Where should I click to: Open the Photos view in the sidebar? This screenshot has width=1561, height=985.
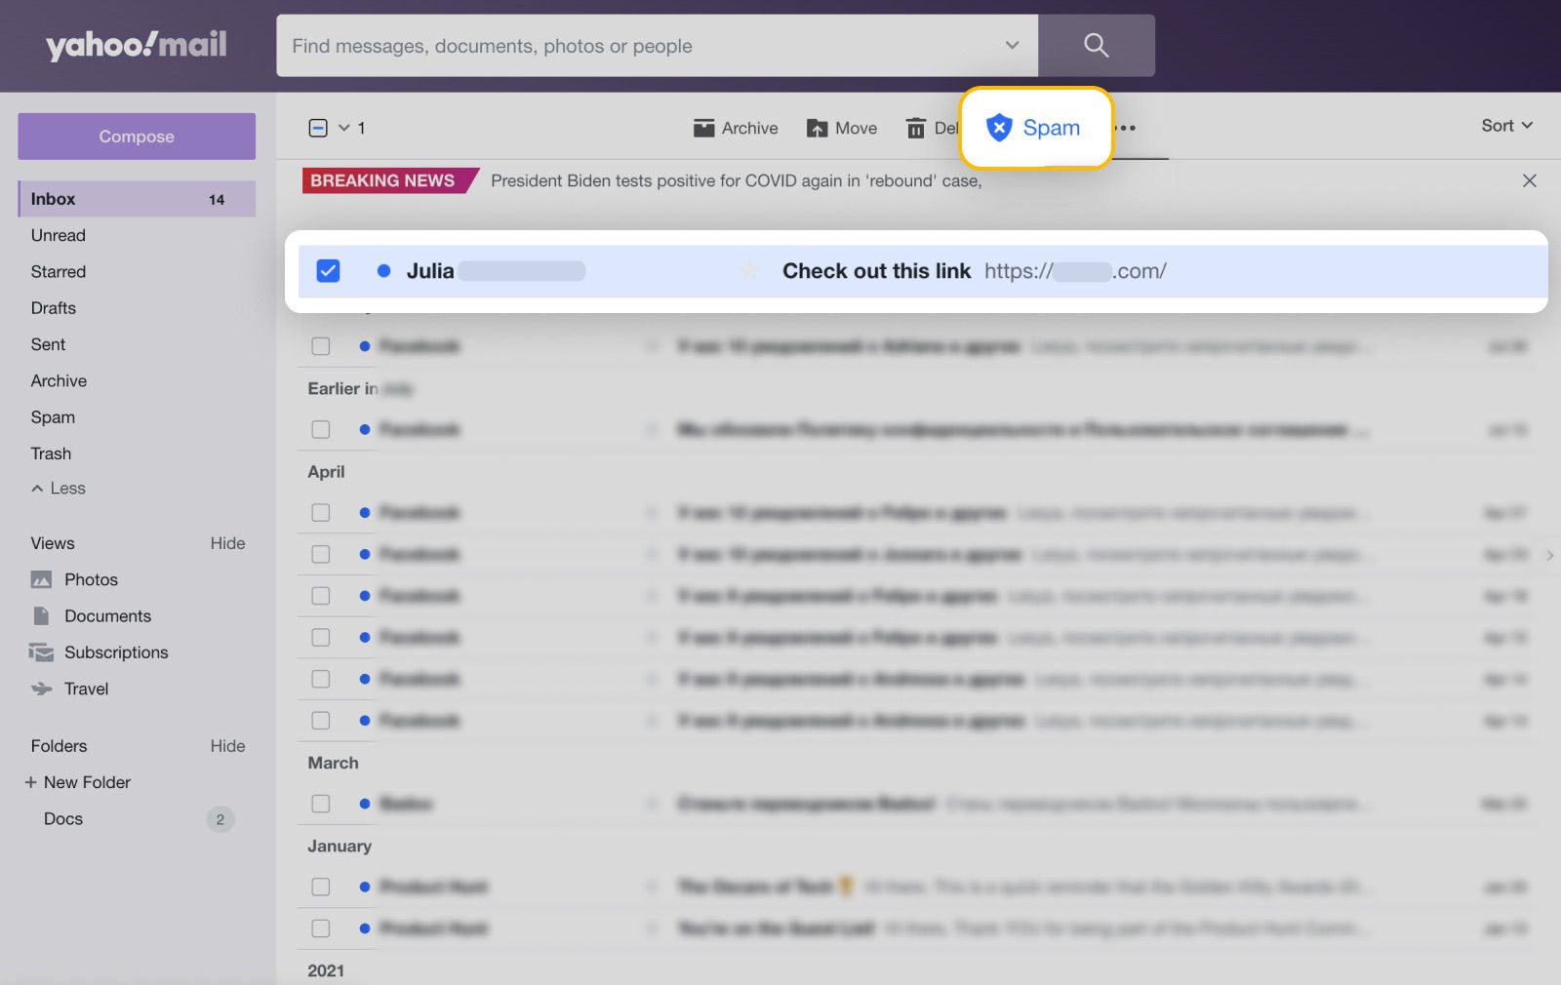[x=89, y=578]
